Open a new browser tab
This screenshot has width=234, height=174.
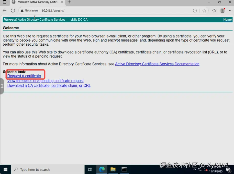tap(69, 2)
